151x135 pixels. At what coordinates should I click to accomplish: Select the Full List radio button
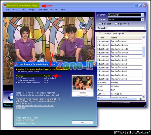[x=100, y=24]
